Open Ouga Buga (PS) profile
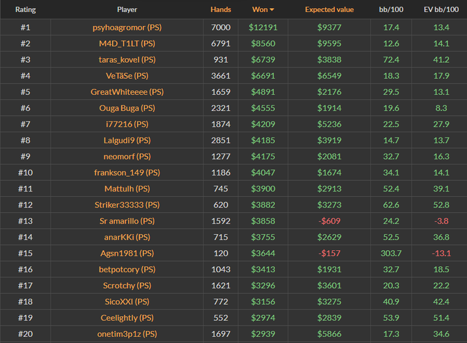The height and width of the screenshot is (343, 467). (x=127, y=107)
